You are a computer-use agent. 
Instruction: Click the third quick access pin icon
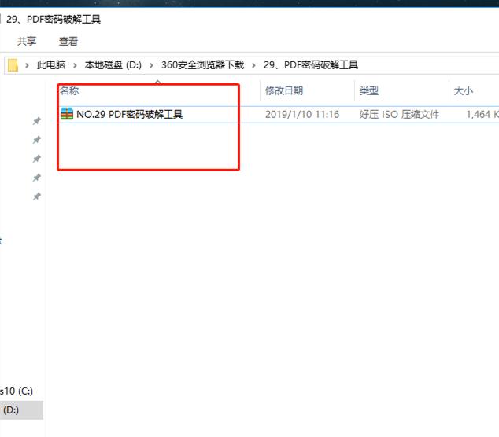point(37,159)
